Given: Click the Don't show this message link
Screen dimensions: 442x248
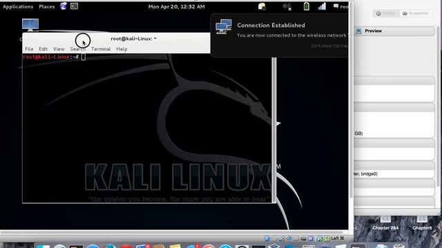Looking at the screenshot, I should point(329,46).
